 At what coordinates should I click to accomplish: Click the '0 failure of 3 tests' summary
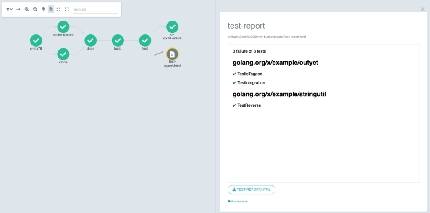(x=249, y=51)
